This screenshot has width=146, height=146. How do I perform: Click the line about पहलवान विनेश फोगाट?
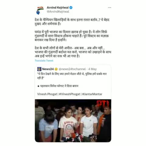click(58, 86)
